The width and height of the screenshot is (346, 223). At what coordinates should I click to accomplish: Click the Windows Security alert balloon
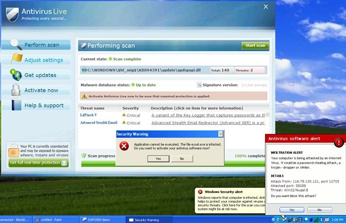230,200
